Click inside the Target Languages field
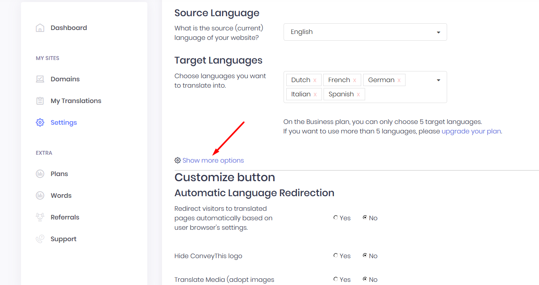Image resolution: width=539 pixels, height=285 pixels. pyautogui.click(x=365, y=87)
